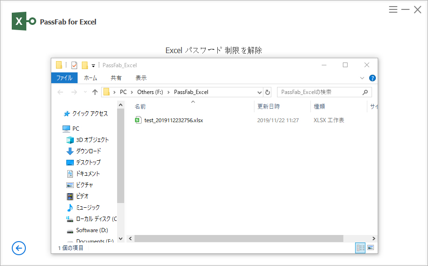Go up one folder level arrow
The width and height of the screenshot is (428, 266).
click(95, 92)
